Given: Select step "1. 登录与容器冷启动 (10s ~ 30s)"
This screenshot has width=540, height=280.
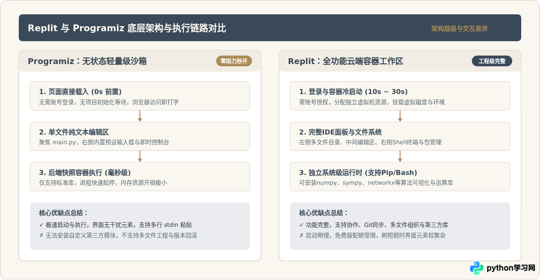Looking at the screenshot, I should coord(400,96).
